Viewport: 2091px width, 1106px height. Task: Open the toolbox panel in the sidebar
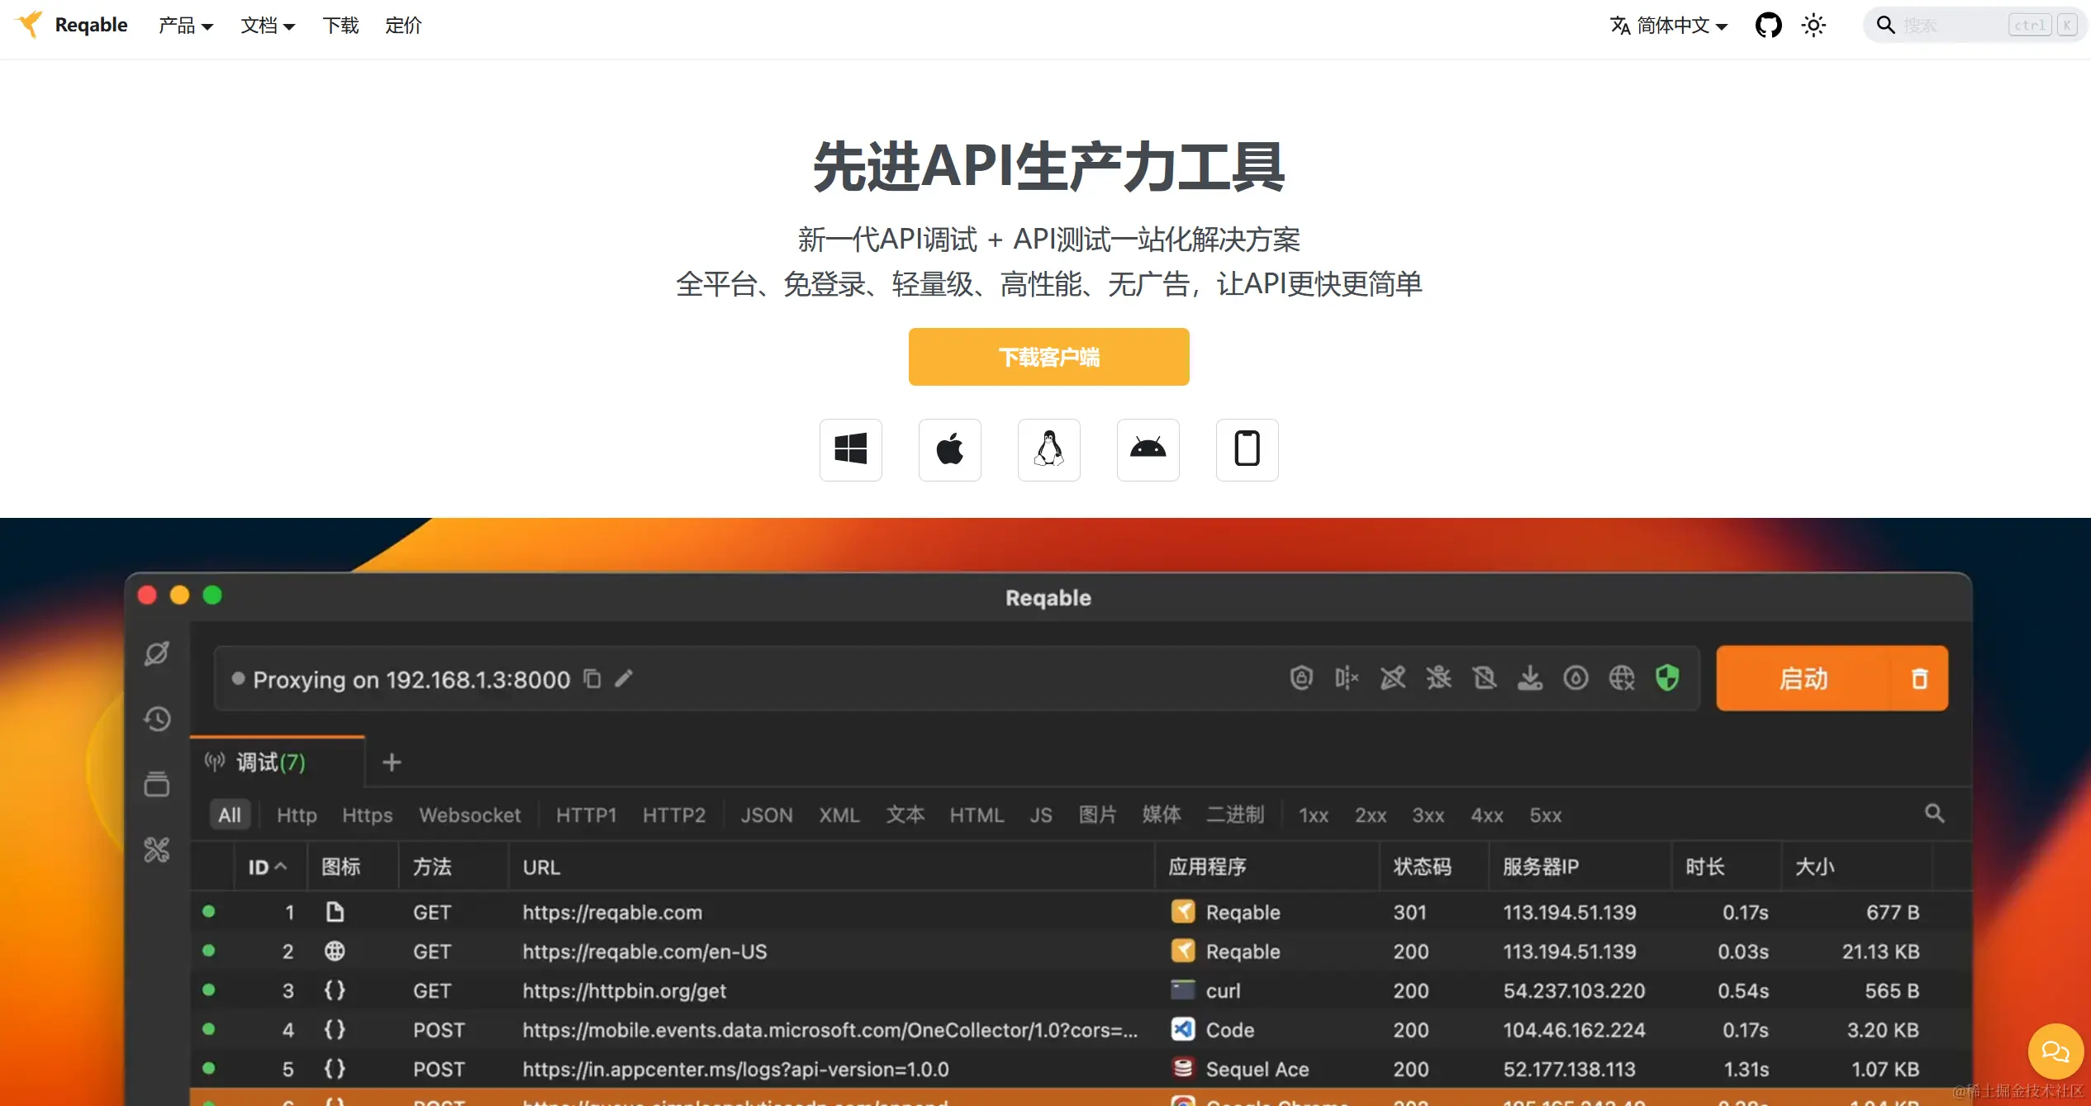(156, 849)
